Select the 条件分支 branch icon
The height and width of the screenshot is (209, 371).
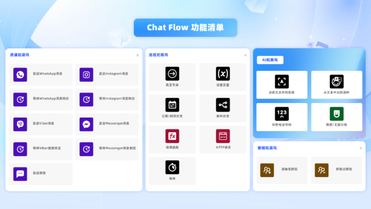223,104
